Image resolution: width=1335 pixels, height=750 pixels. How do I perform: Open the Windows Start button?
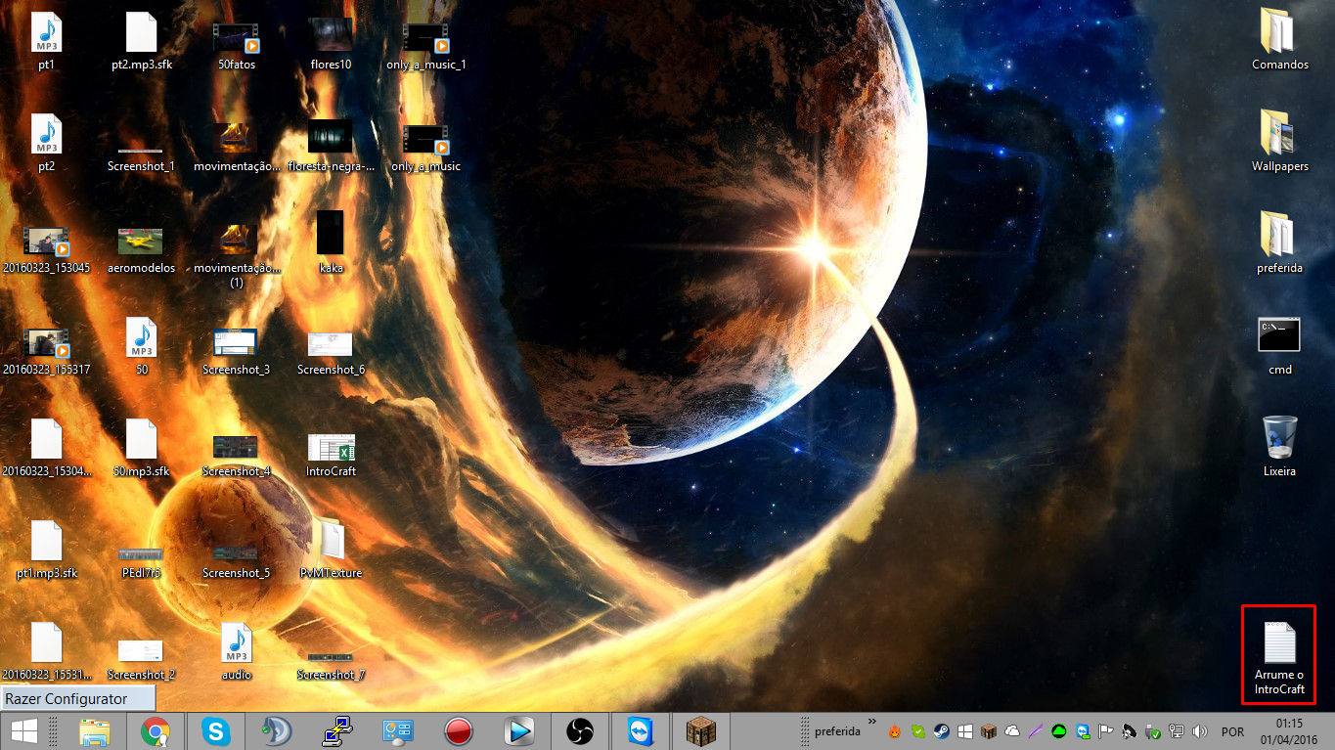tap(23, 730)
